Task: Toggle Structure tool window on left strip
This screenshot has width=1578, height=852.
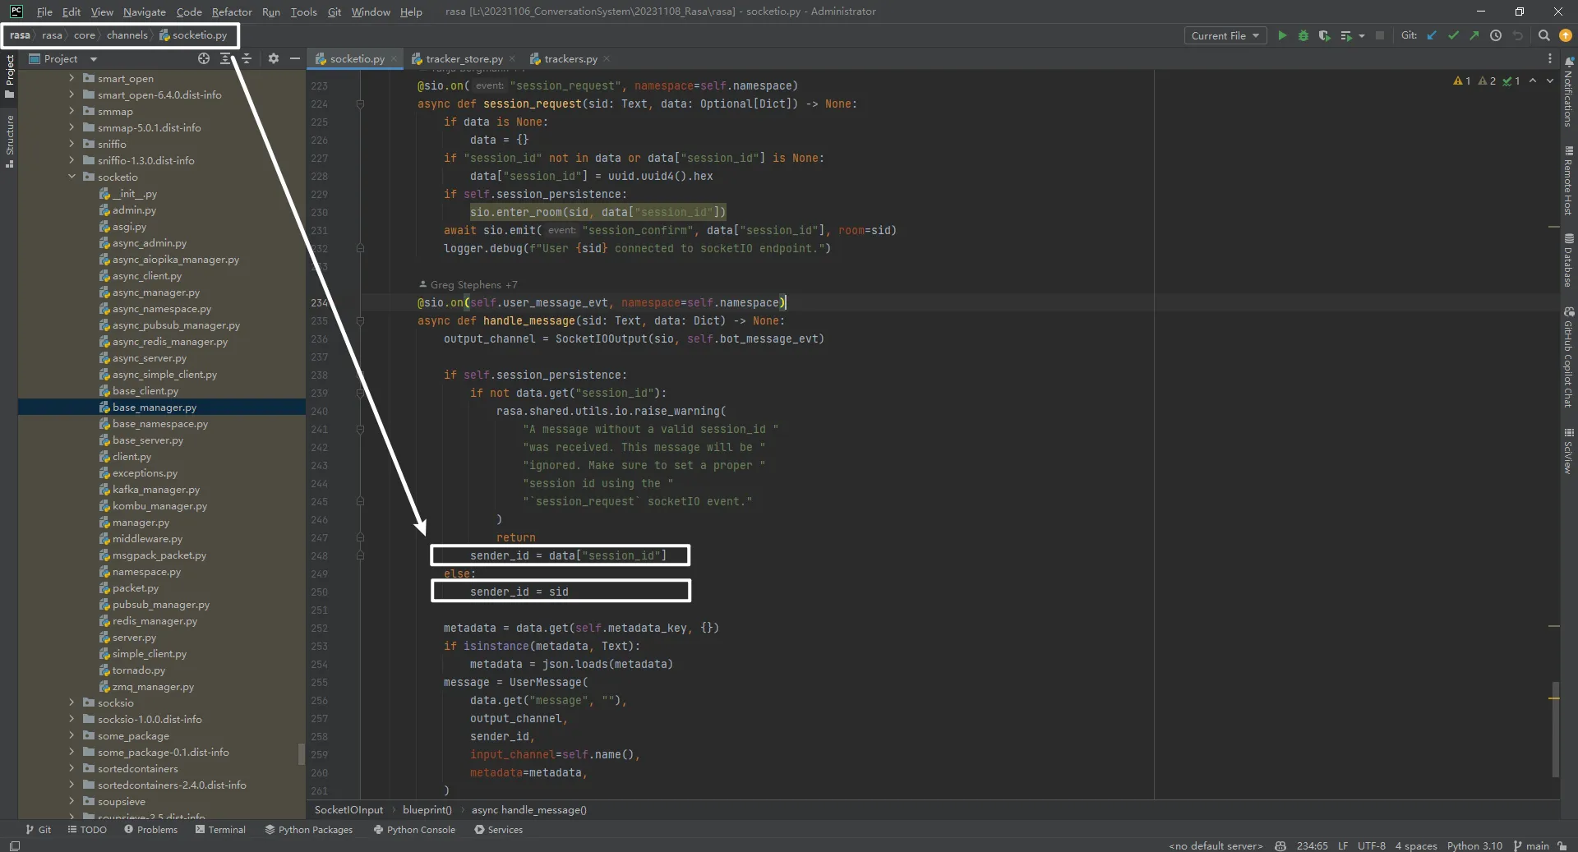Action: coord(10,141)
